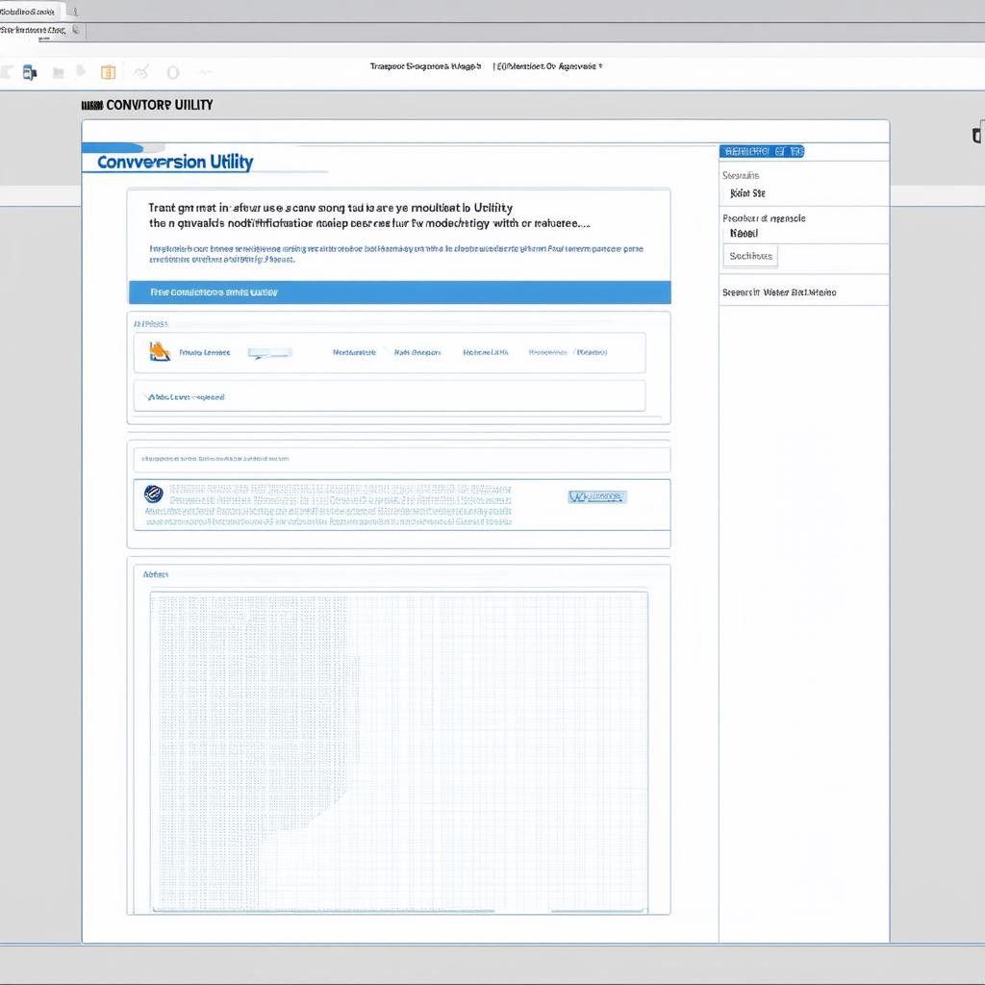The width and height of the screenshot is (985, 985).
Task: Select the blue highlighted sidebar header tab
Action: click(762, 151)
